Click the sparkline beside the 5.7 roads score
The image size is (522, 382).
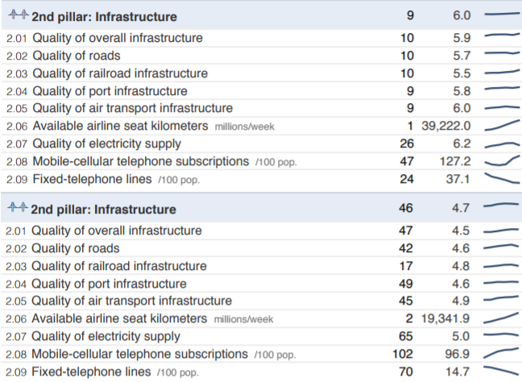point(502,56)
